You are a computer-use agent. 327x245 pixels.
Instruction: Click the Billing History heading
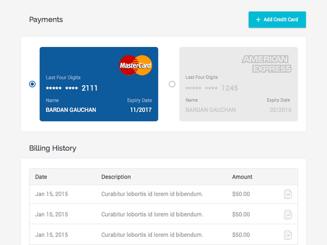point(53,149)
